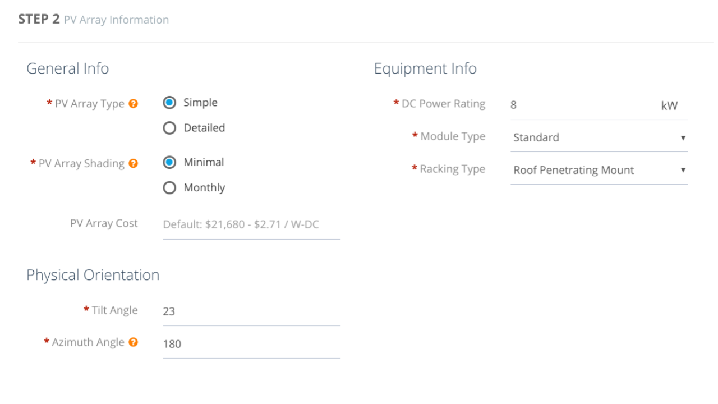Select the Simple PV array type
This screenshot has width=718, height=404.
(x=169, y=103)
